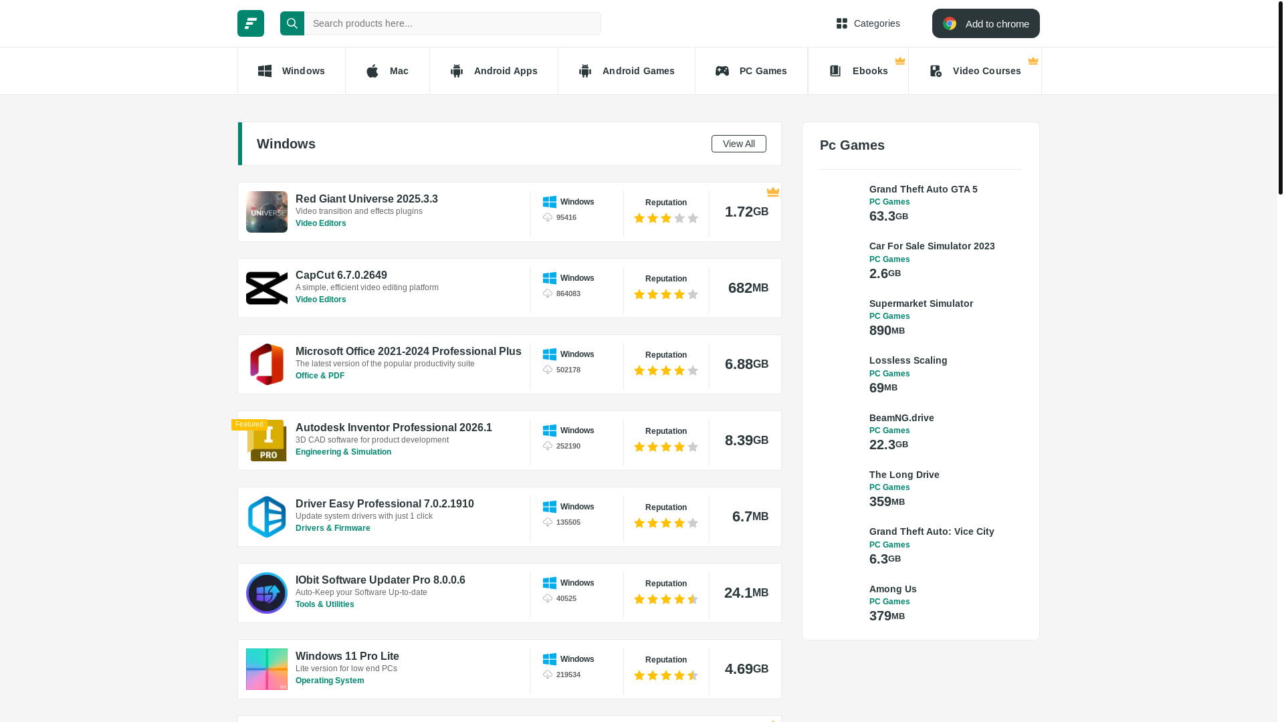Click the star rating for Red Giant Universe

point(666,218)
